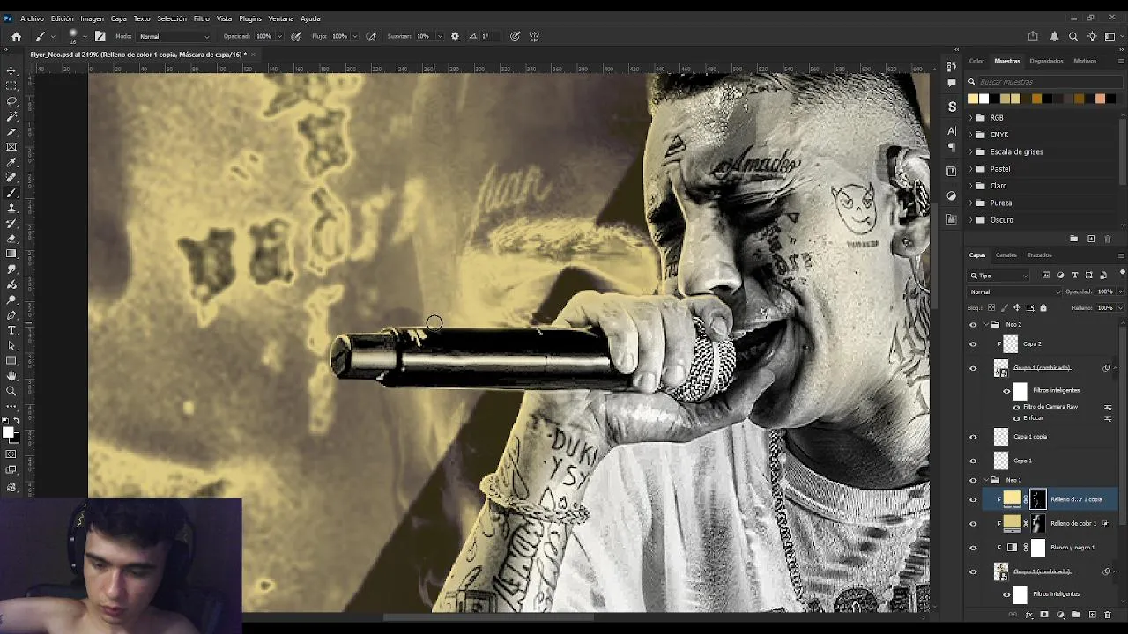This screenshot has height=634, width=1128.
Task: Hide the Capa 1 layer
Action: pos(973,461)
